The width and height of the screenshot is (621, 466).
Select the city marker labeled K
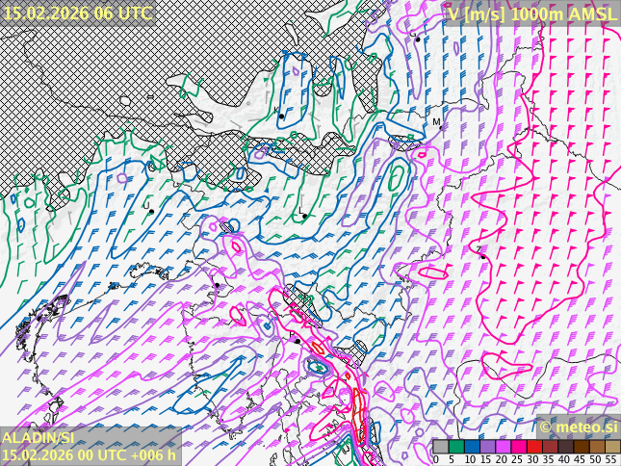coord(281,116)
